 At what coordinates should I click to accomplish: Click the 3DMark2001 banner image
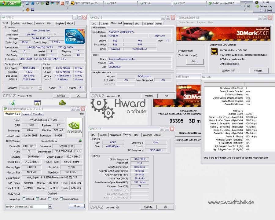point(223,34)
